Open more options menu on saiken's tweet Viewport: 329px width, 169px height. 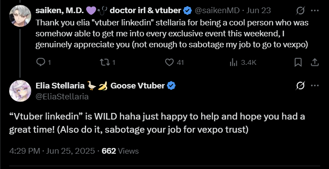(315, 11)
